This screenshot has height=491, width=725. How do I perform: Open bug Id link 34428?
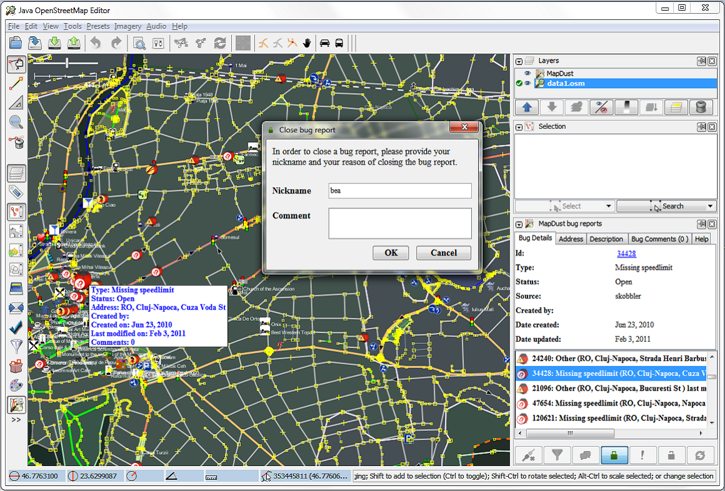[626, 254]
